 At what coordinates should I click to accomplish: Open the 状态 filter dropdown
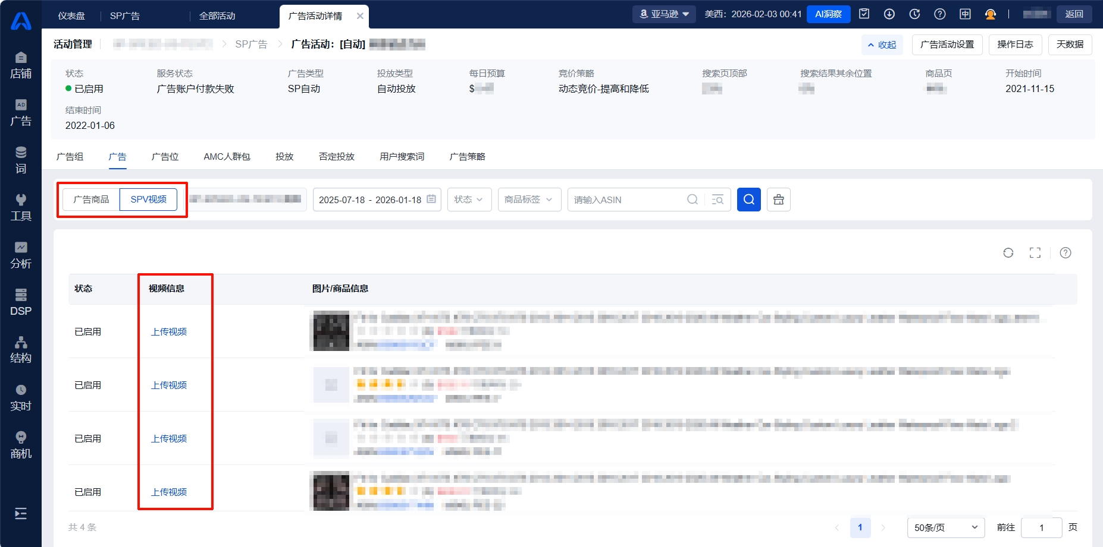tap(468, 200)
